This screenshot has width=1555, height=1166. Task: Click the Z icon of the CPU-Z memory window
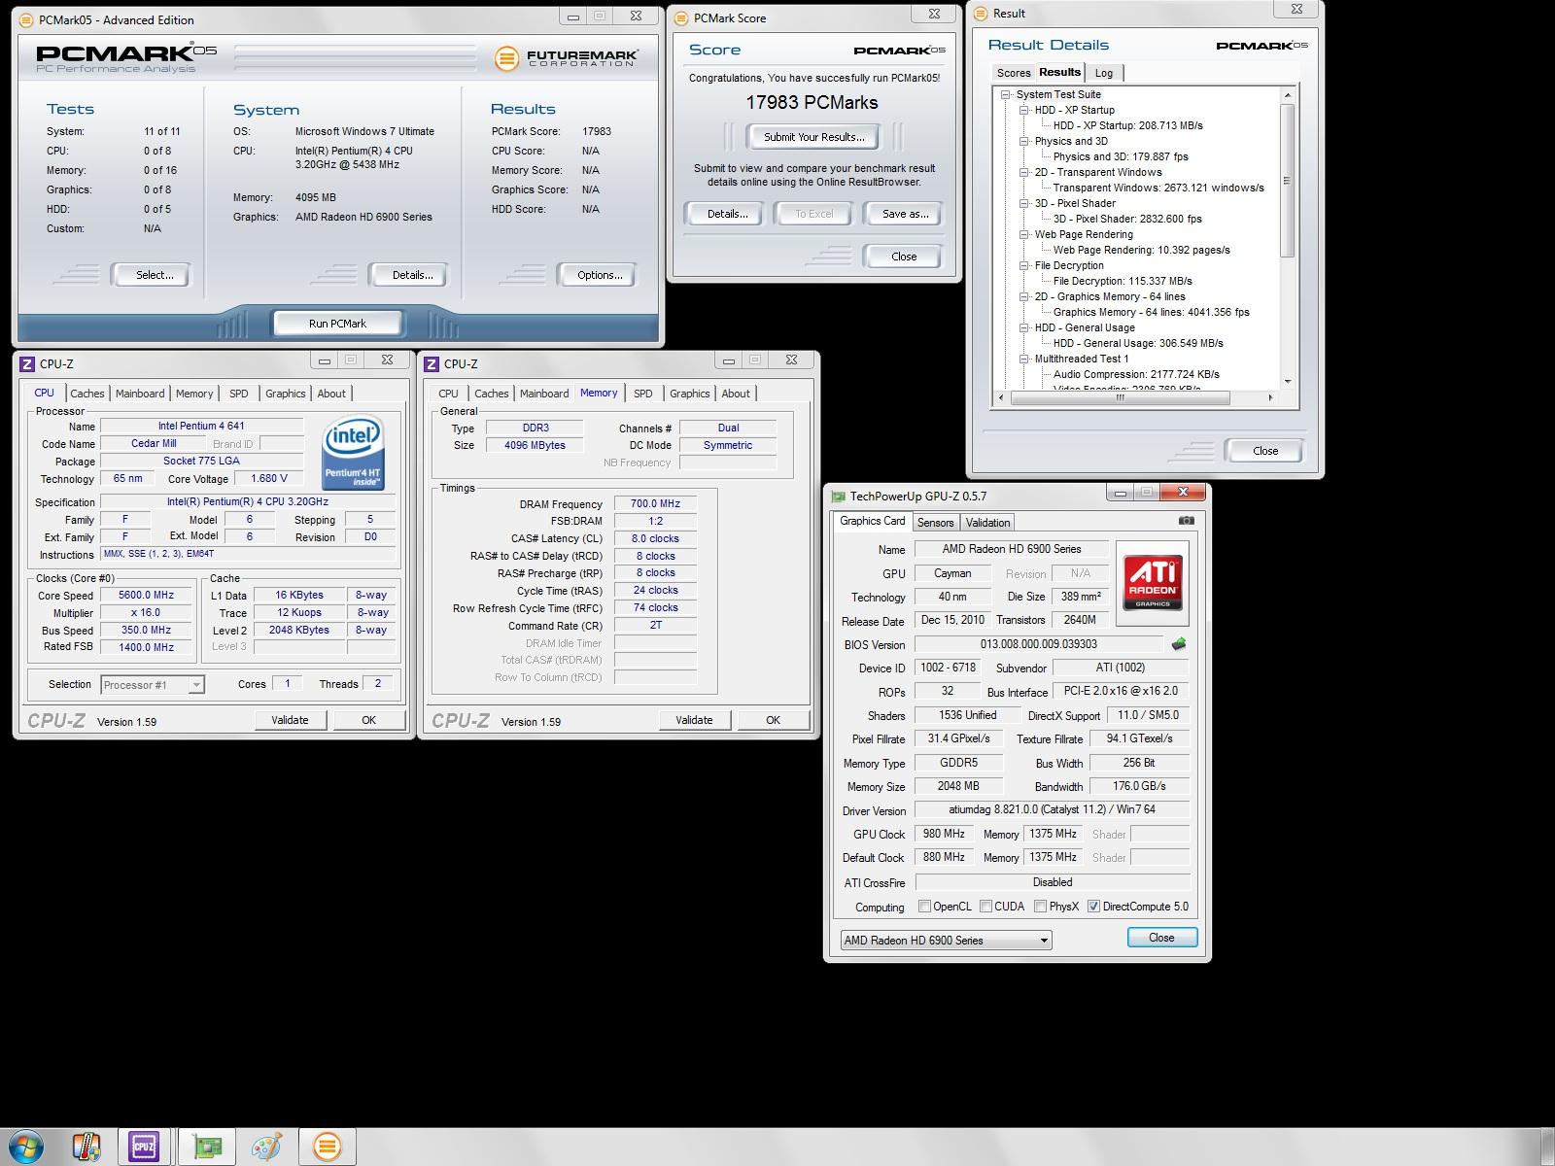[x=432, y=363]
